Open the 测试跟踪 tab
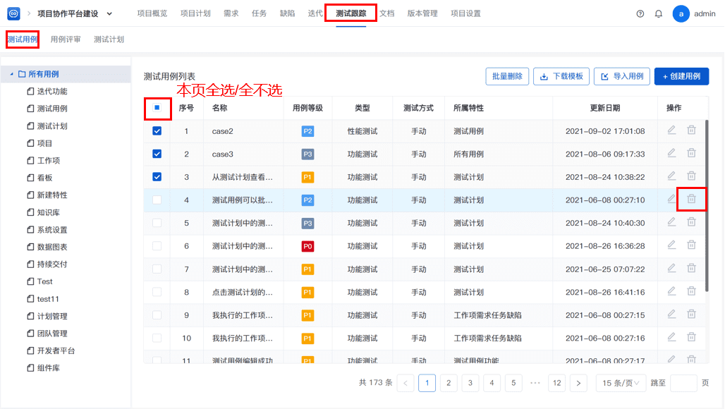725x409 pixels. [x=351, y=13]
